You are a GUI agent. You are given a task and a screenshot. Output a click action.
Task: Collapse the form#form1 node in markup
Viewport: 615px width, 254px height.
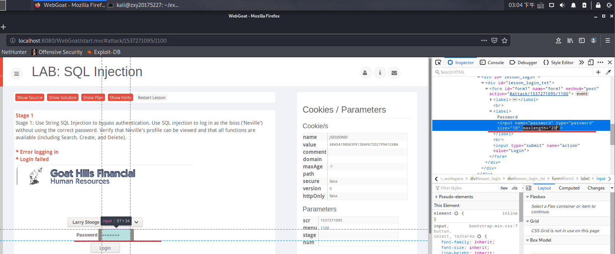pyautogui.click(x=486, y=89)
